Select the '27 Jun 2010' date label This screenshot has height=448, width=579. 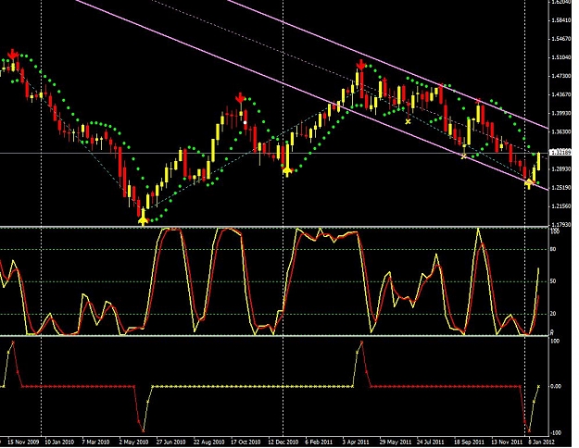pyautogui.click(x=170, y=442)
